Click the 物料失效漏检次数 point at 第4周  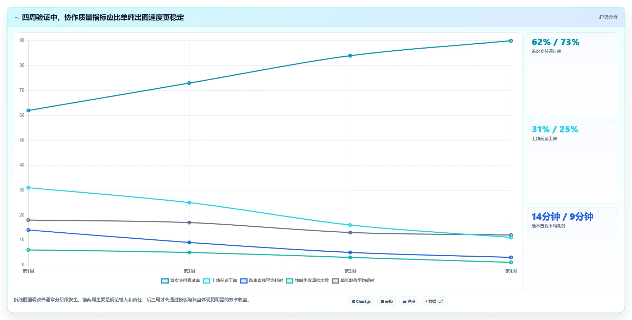pos(511,262)
